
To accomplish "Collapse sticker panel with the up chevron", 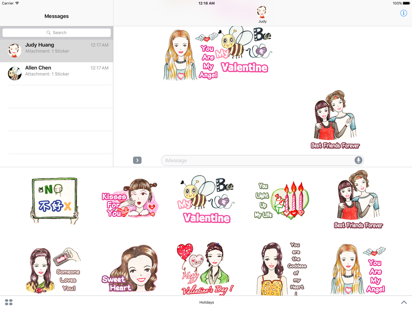I will pyautogui.click(x=404, y=302).
